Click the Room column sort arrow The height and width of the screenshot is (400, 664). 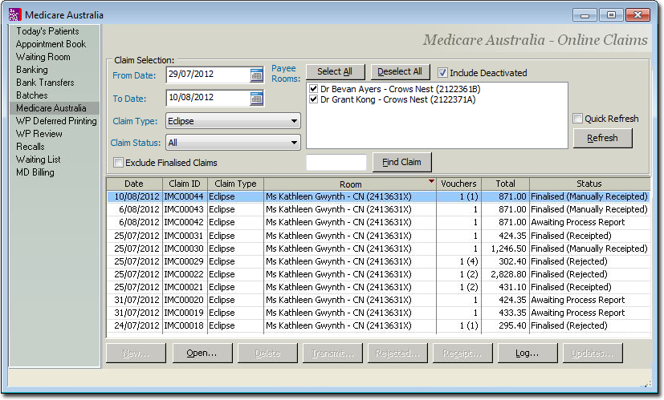[x=431, y=183]
